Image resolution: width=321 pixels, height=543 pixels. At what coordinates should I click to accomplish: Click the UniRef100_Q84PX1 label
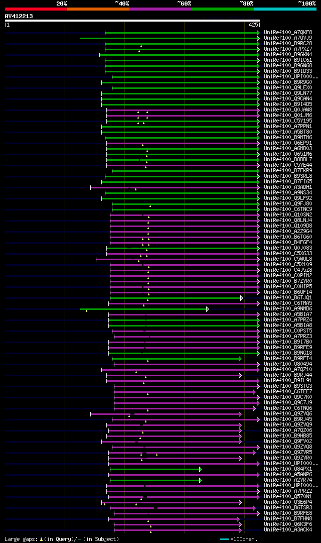click(288, 469)
